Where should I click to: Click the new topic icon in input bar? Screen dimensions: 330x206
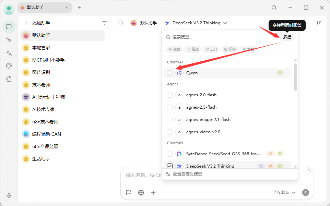129,192
